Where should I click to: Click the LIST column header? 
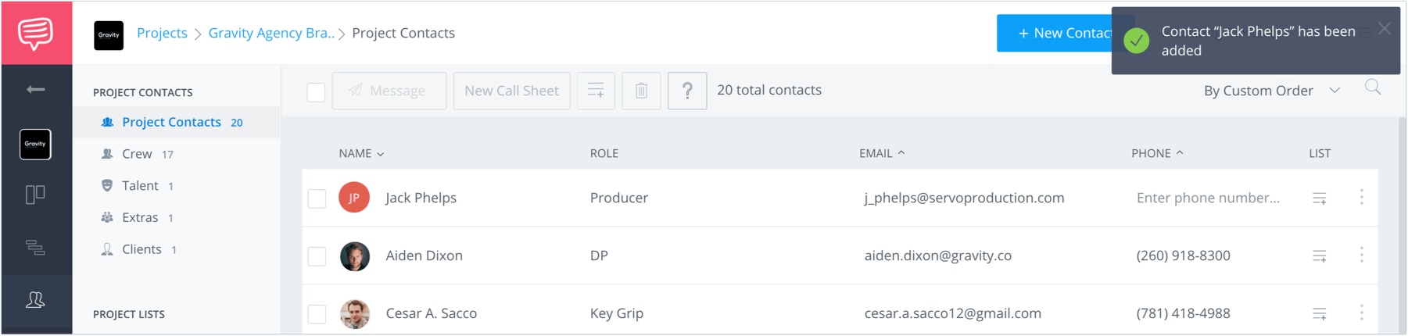(1320, 153)
